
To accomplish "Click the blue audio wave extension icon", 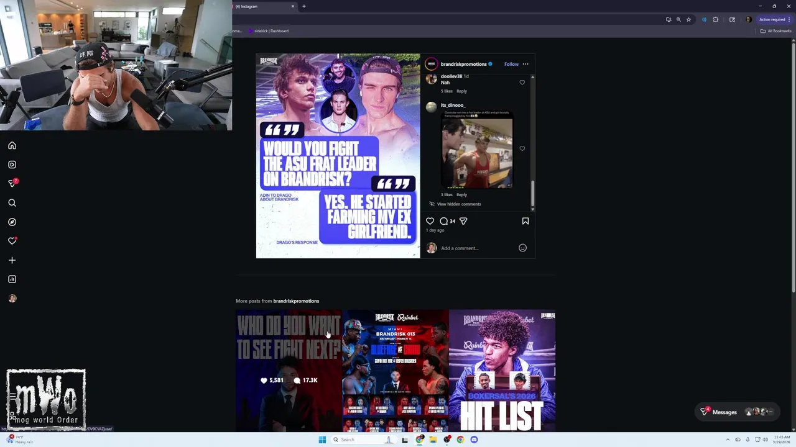I will coord(704,19).
